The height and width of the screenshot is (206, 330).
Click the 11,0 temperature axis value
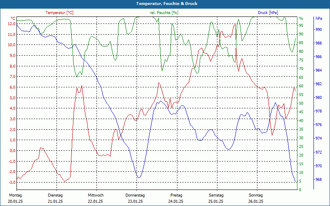12,34
